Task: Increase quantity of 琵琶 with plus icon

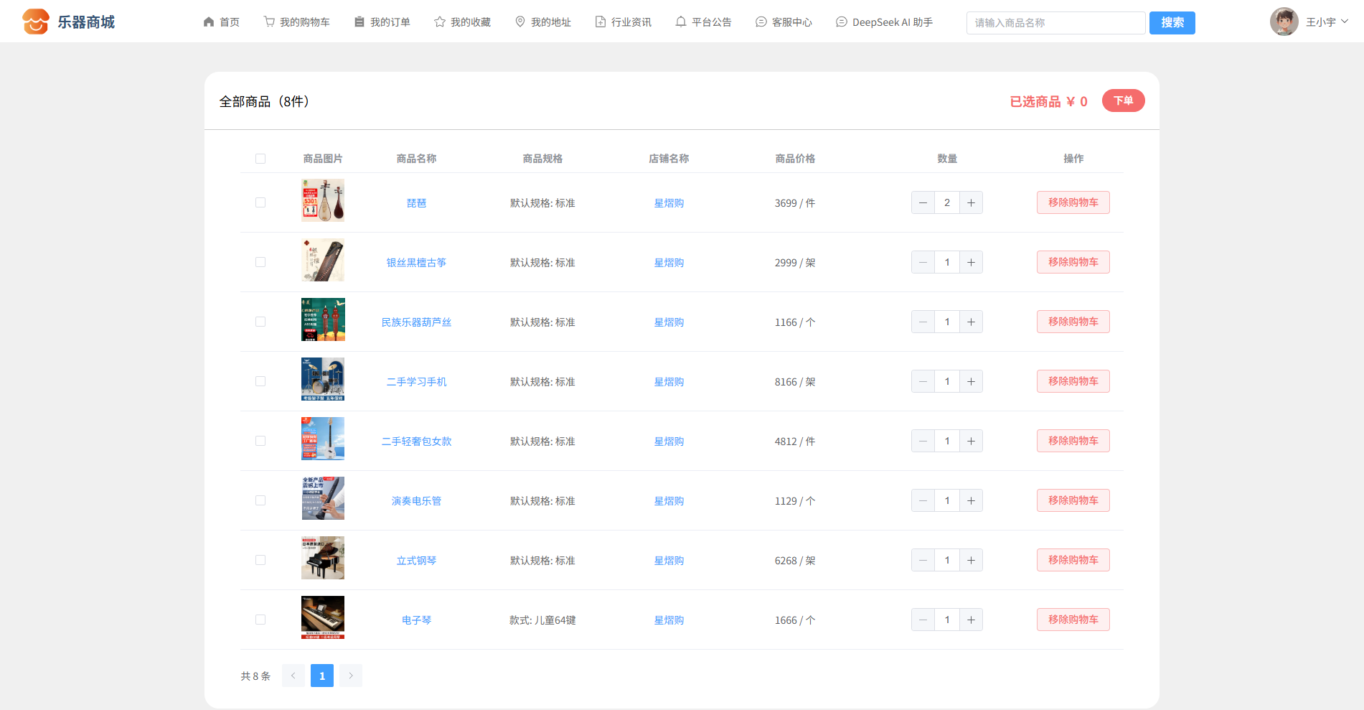Action: [971, 203]
